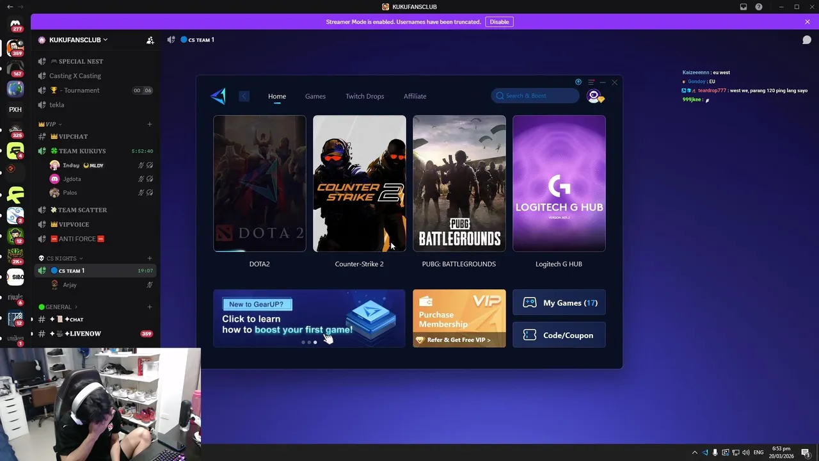Open the Affiliate tab
This screenshot has width=819, height=461.
(x=415, y=96)
